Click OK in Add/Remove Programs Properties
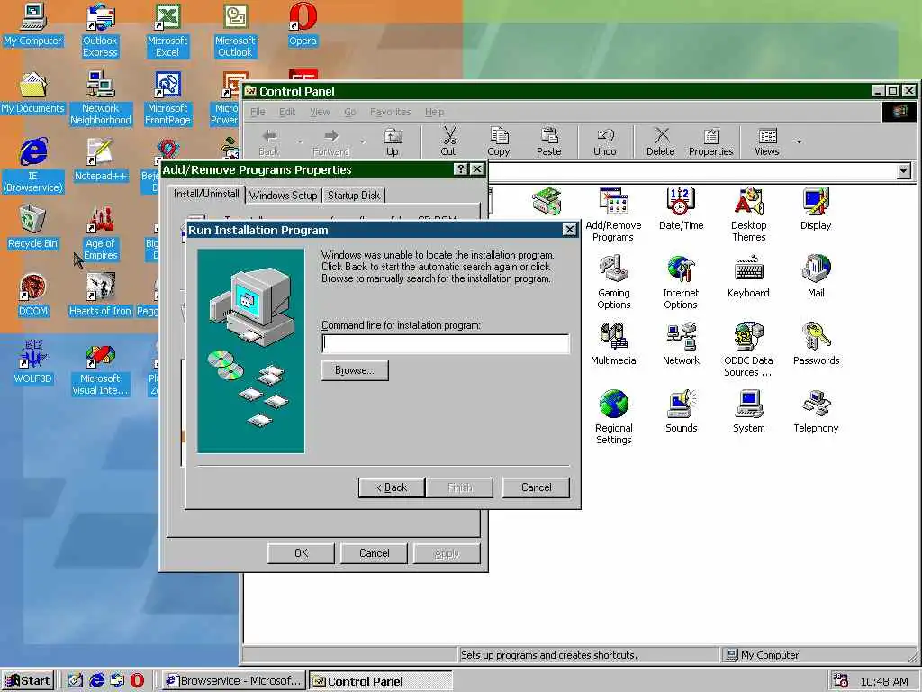 (301, 553)
